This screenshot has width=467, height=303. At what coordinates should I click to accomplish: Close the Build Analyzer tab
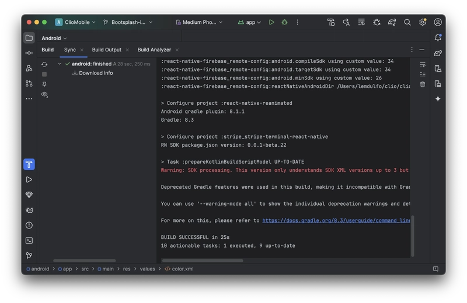tap(177, 50)
